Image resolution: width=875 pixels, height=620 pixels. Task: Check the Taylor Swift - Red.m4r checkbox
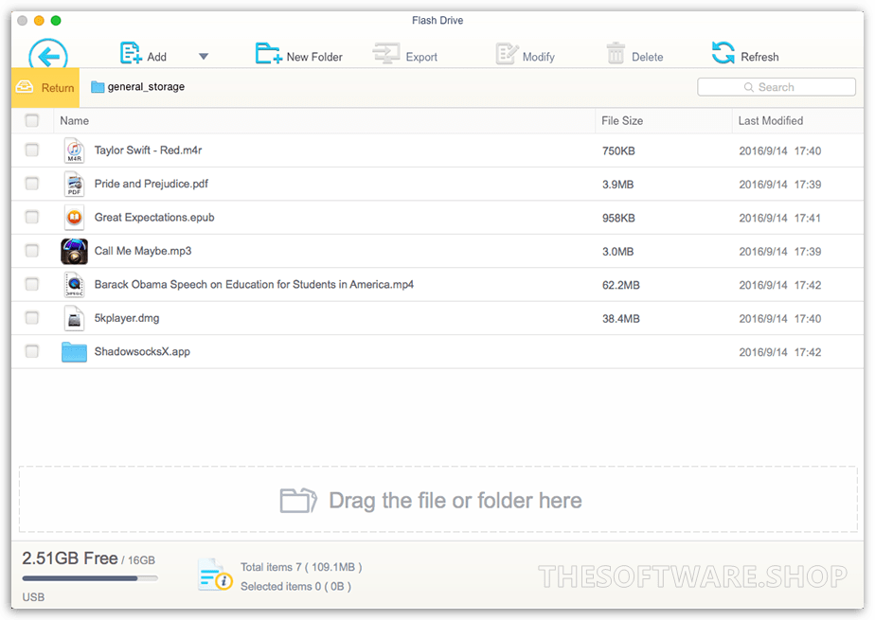[32, 150]
